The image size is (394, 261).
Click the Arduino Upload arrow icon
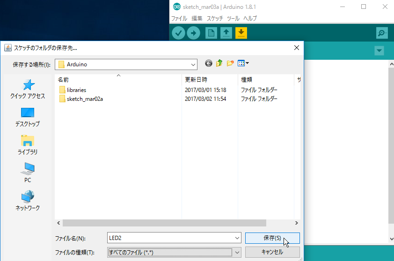pyautogui.click(x=193, y=33)
